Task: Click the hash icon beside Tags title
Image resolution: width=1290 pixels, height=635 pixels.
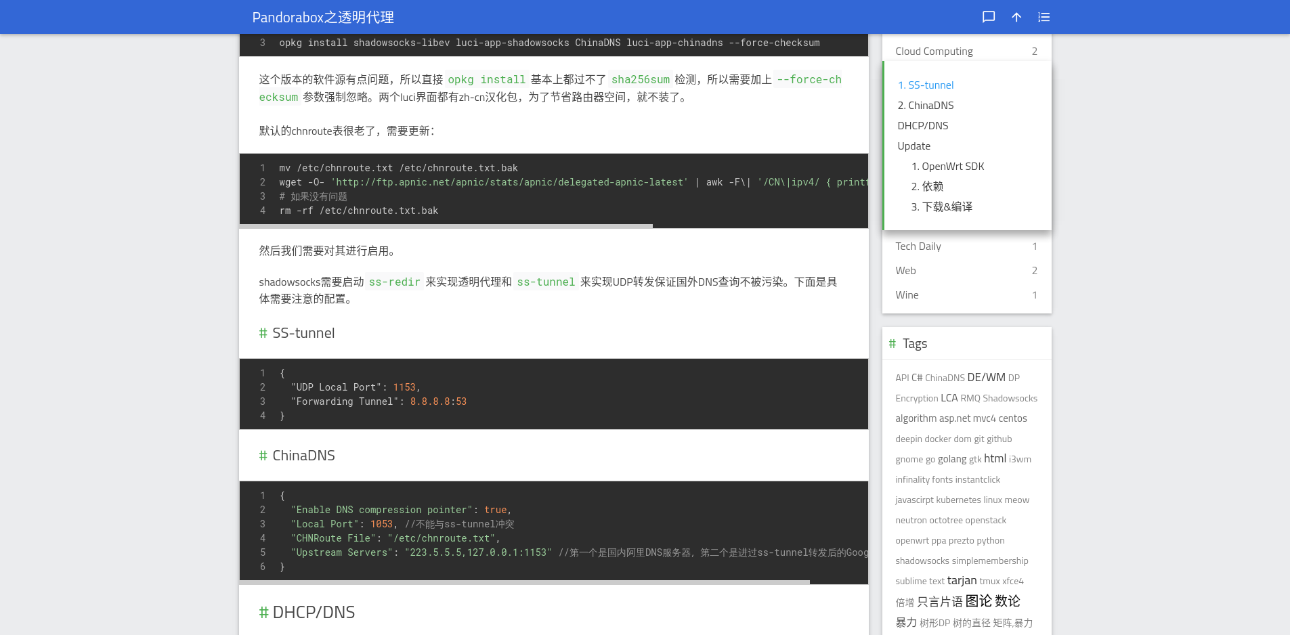Action: 893,344
